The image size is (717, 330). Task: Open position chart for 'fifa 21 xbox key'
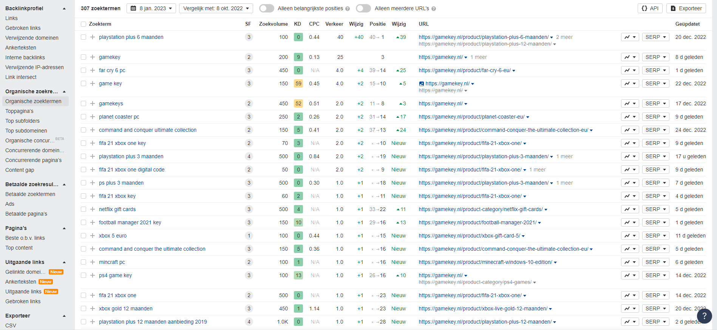tap(630, 196)
